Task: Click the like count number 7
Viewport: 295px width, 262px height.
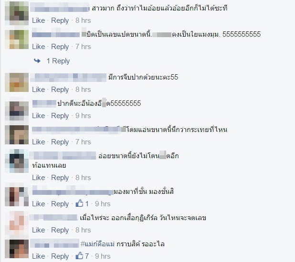Action: [87, 256]
